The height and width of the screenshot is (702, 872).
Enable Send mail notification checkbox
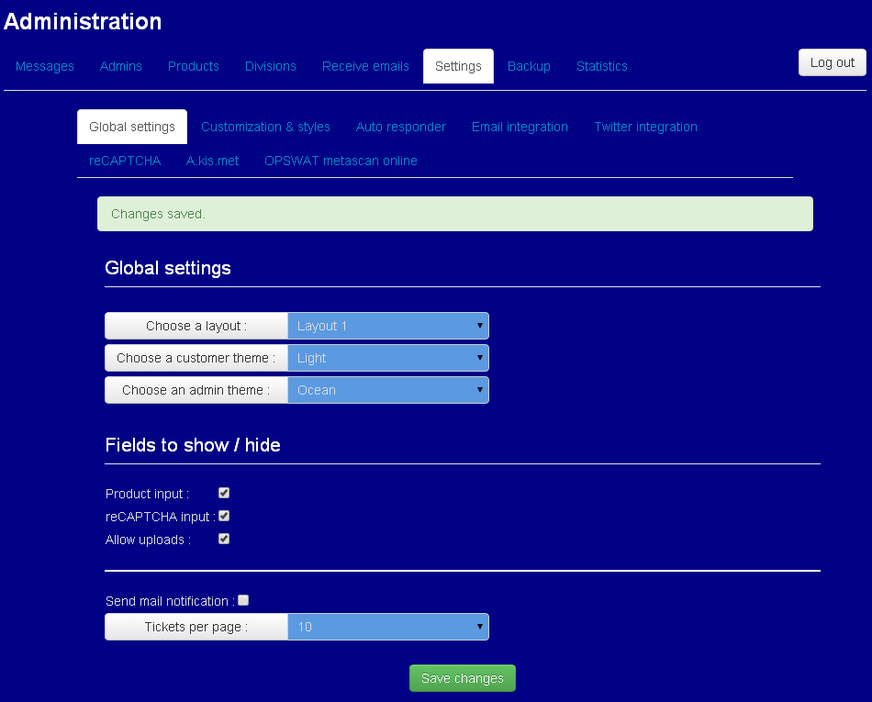[243, 600]
